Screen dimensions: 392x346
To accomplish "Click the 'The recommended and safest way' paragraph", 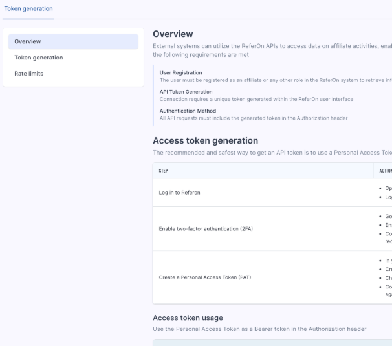I will [x=272, y=153].
